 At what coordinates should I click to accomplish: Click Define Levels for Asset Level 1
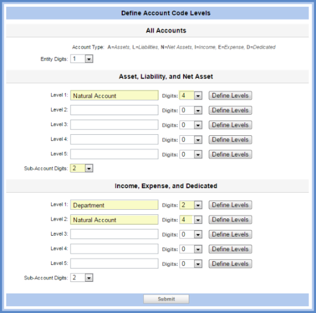pos(231,96)
